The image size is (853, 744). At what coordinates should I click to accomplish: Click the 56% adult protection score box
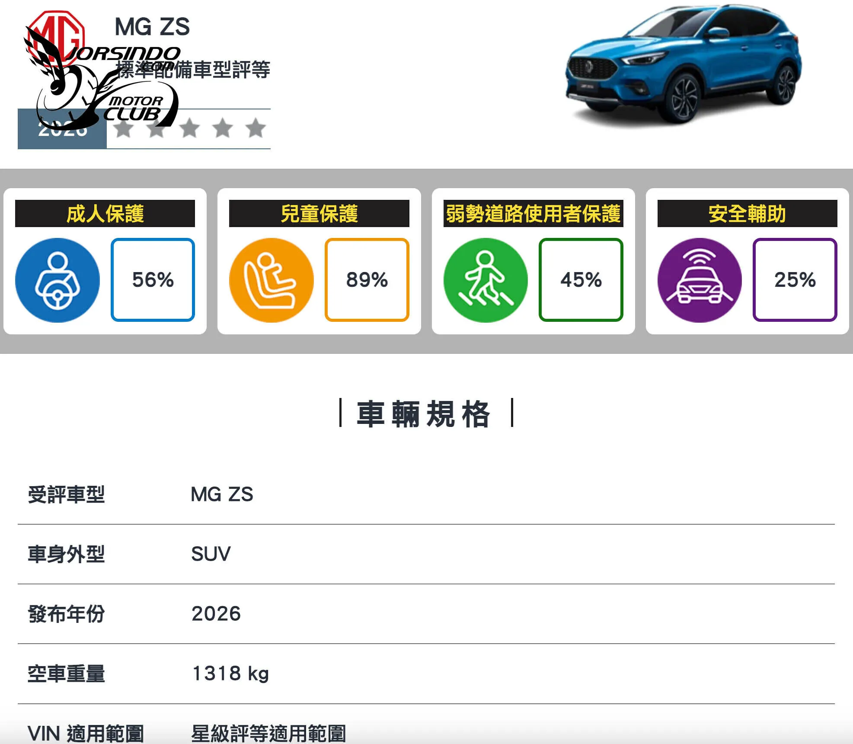coord(153,280)
